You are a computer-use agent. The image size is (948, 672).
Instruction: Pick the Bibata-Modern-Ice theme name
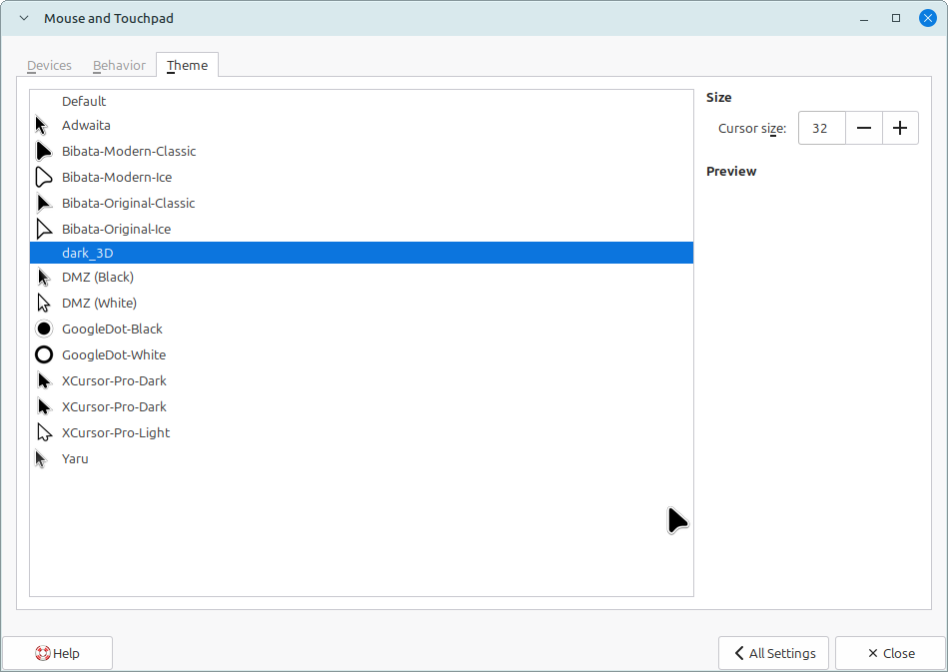(x=117, y=177)
